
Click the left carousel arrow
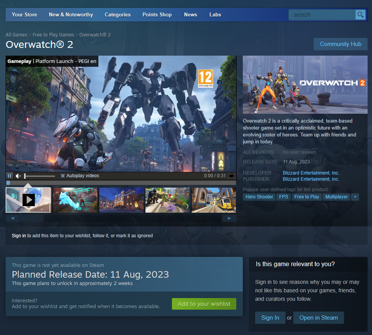(12, 218)
